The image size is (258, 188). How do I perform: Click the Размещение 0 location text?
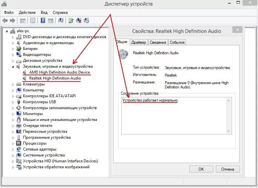(x=197, y=85)
